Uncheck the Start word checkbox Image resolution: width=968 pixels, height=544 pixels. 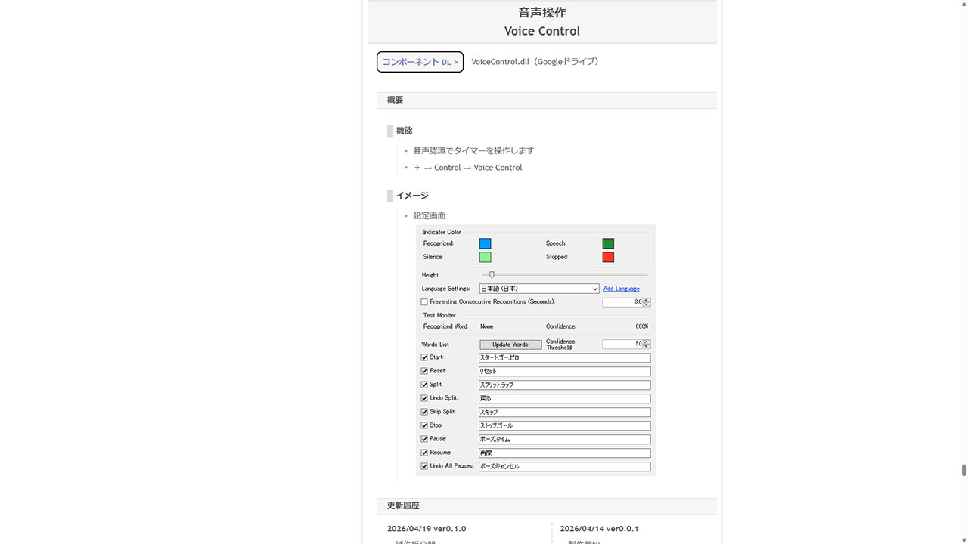point(424,357)
